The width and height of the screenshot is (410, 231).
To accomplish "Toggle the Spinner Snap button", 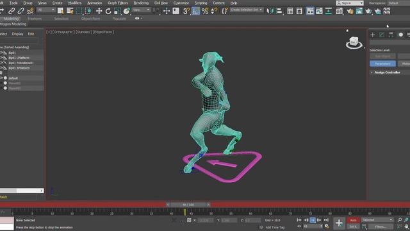I will 214,11.
